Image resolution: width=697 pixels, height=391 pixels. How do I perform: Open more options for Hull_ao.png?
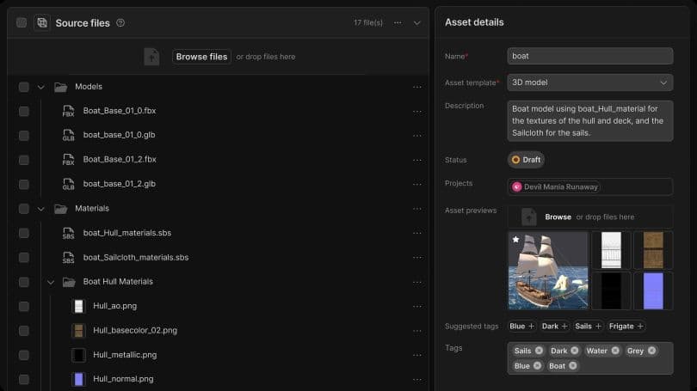[417, 306]
